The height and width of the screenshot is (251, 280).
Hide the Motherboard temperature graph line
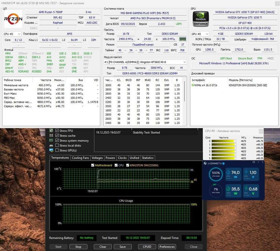[92, 165]
